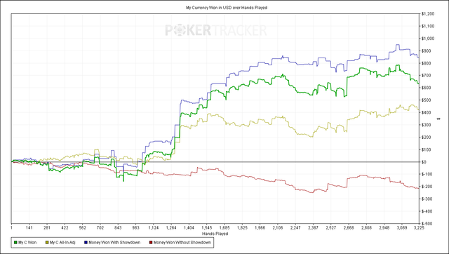Click the 2,948 hands x-axis tick label

[x=384, y=228]
